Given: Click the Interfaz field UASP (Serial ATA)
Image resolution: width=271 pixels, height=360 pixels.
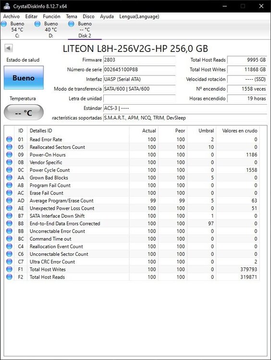Looking at the screenshot, I should point(139,79).
